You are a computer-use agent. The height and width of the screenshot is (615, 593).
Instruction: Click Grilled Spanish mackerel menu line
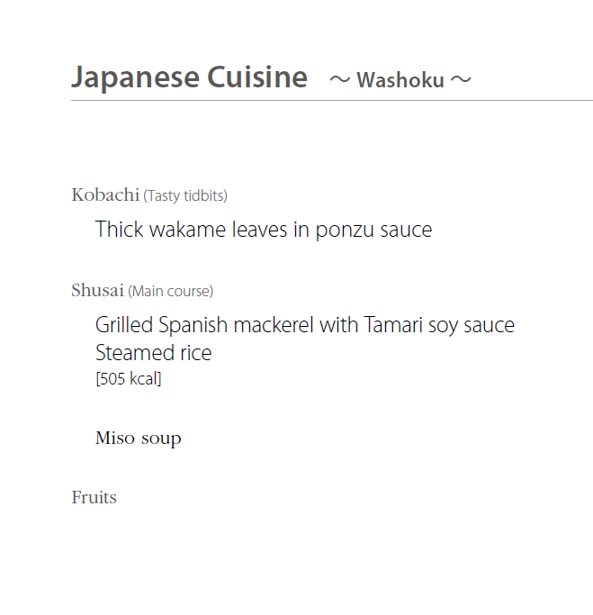click(305, 325)
